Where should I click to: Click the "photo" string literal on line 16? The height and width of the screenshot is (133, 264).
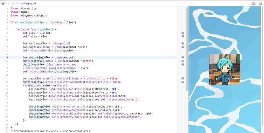pos(86,61)
